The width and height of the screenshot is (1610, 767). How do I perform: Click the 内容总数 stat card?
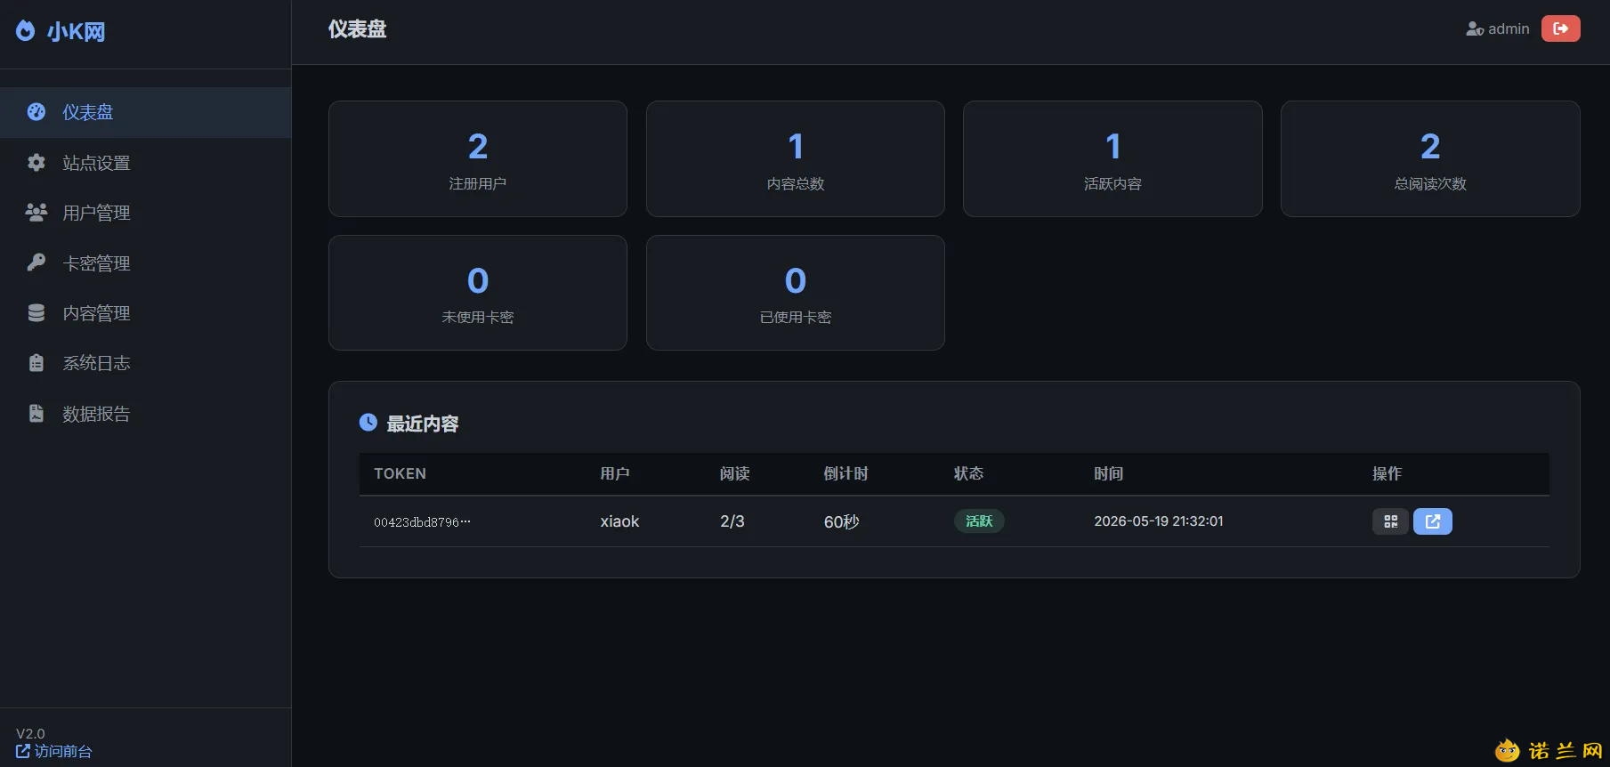[x=796, y=158]
